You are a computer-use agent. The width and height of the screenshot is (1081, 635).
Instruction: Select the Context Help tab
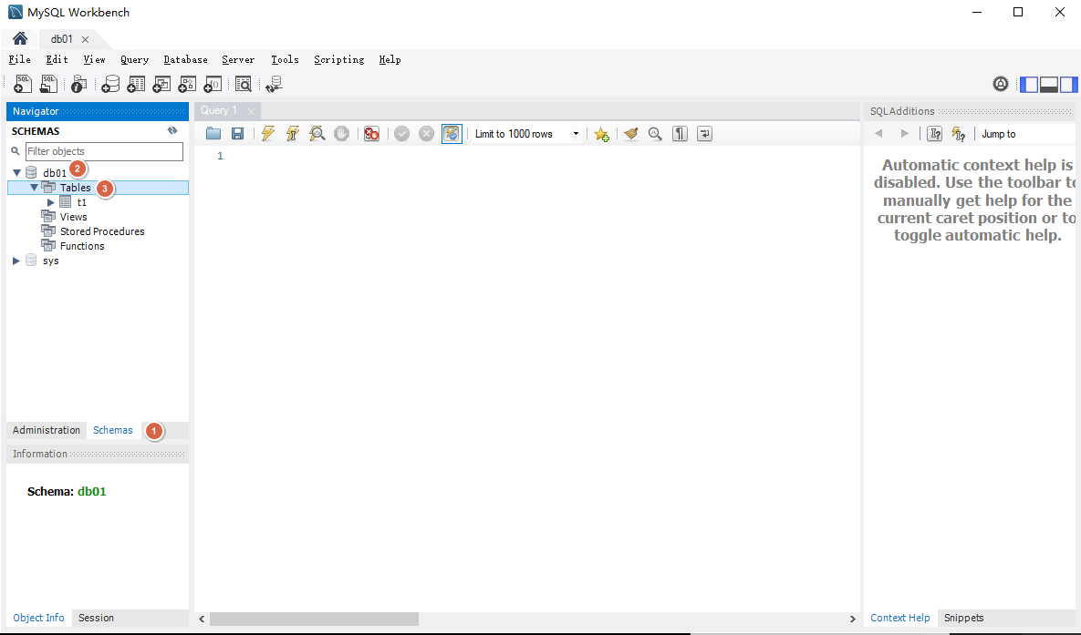point(899,618)
